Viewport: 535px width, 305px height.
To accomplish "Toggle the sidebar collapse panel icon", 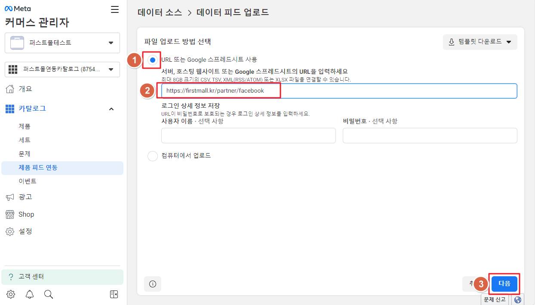I will click(114, 294).
